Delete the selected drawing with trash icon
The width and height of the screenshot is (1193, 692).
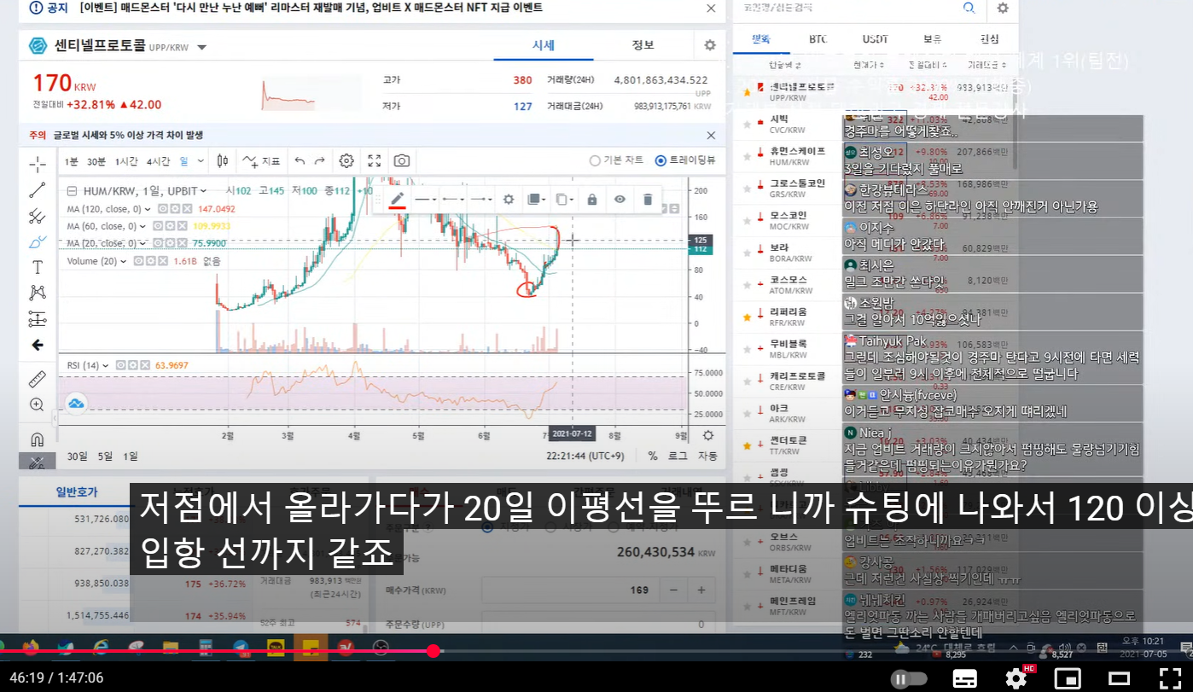pos(648,199)
